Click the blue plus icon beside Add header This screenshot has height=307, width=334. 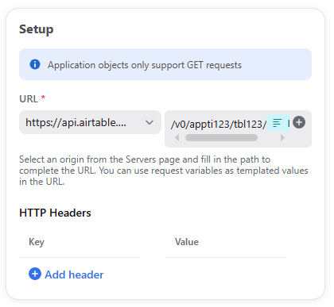(35, 274)
